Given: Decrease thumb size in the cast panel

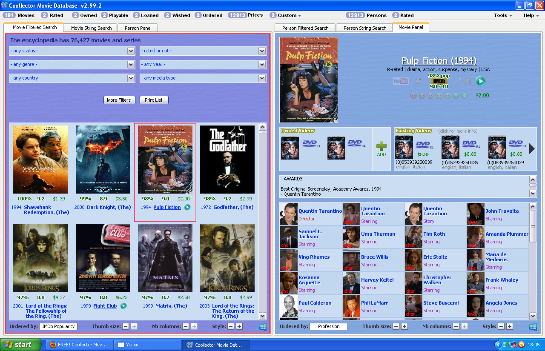Looking at the screenshot, I should tap(396, 326).
